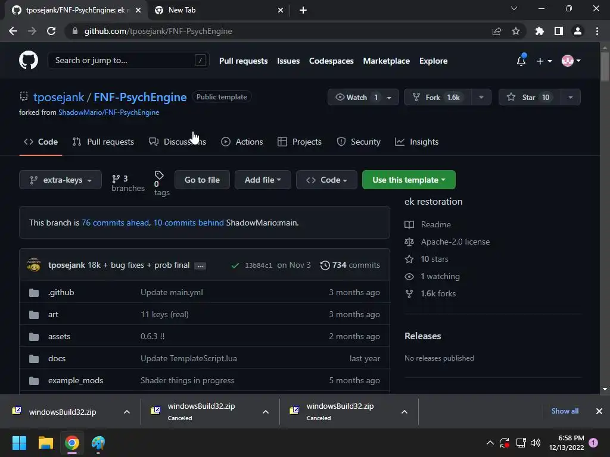Expand the commit message ellipsis
Screen dimensions: 610x457
pyautogui.click(x=200, y=266)
